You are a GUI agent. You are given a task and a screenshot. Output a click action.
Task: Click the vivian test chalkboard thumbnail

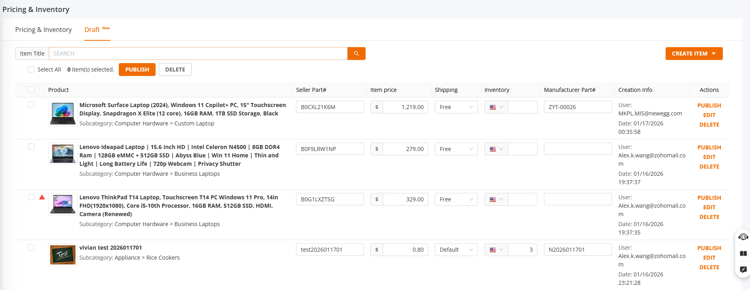point(62,255)
